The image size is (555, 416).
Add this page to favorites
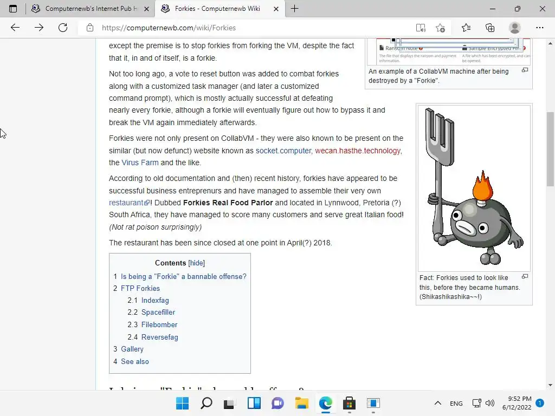tap(441, 28)
